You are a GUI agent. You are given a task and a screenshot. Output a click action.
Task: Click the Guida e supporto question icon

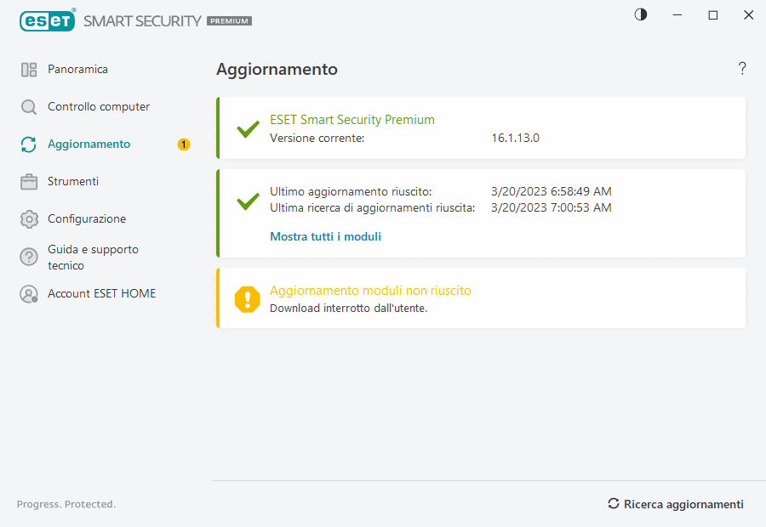(29, 257)
